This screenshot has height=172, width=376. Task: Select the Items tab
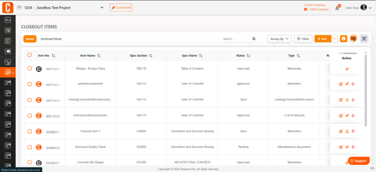click(30, 39)
